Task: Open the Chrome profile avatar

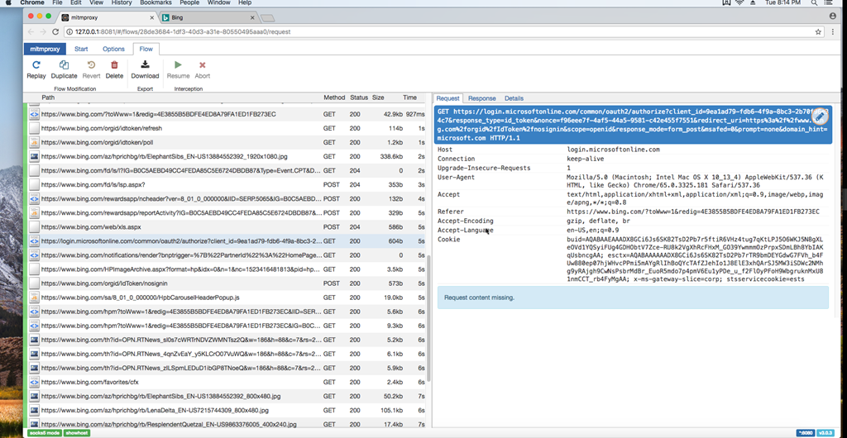Action: (x=833, y=17)
